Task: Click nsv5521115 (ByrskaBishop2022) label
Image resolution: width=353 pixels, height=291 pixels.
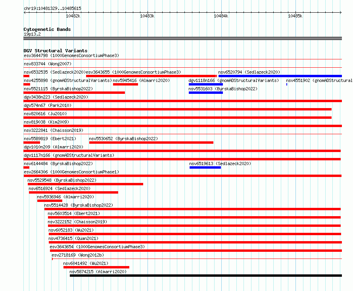Action: (58, 89)
